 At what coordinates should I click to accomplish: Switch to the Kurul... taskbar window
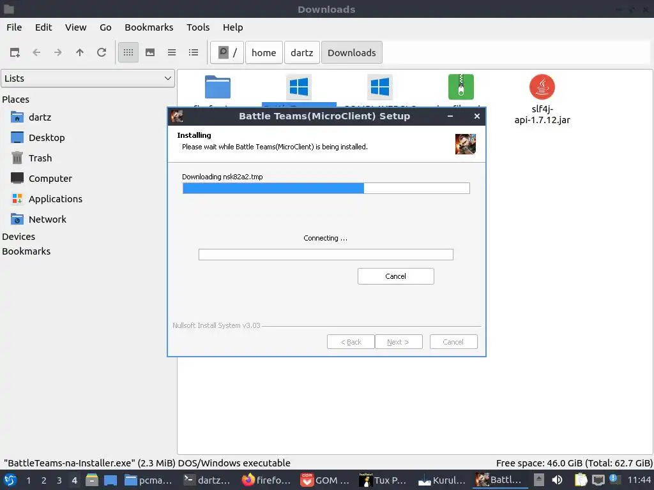click(441, 480)
